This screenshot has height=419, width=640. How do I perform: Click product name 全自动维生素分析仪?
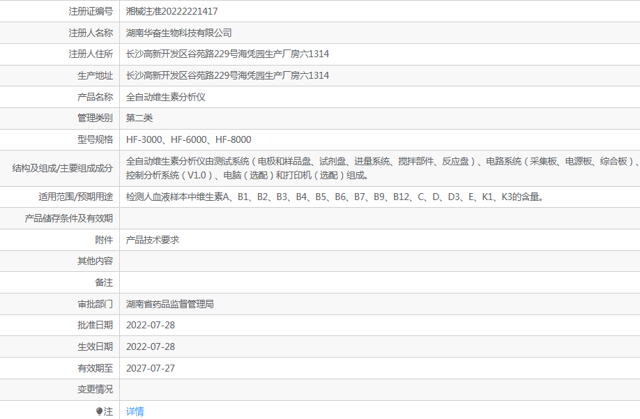point(165,97)
